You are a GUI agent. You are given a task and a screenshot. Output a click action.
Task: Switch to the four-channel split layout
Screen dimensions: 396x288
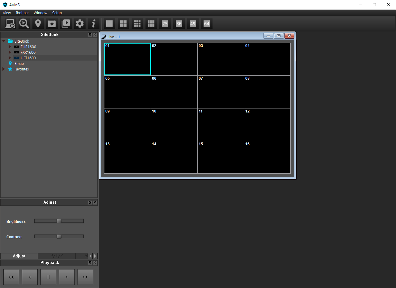pyautogui.click(x=123, y=24)
